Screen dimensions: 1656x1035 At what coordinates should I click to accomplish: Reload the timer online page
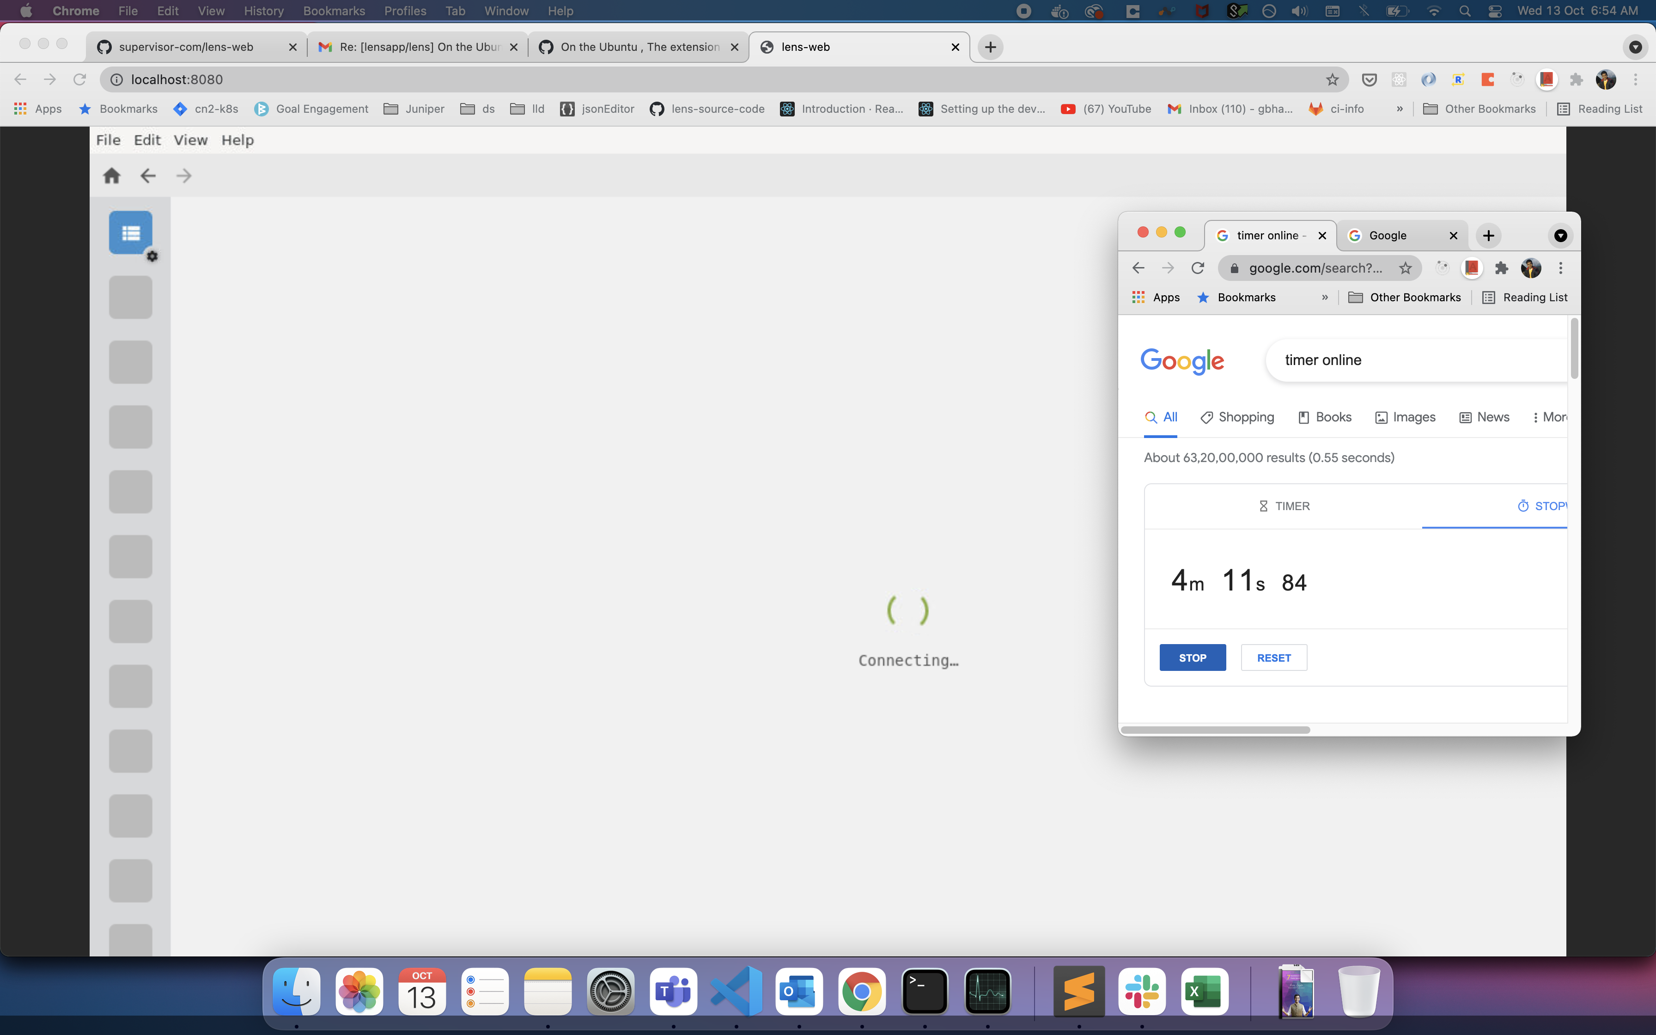click(x=1198, y=268)
